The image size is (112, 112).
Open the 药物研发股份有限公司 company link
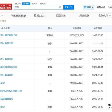[x=11, y=91]
